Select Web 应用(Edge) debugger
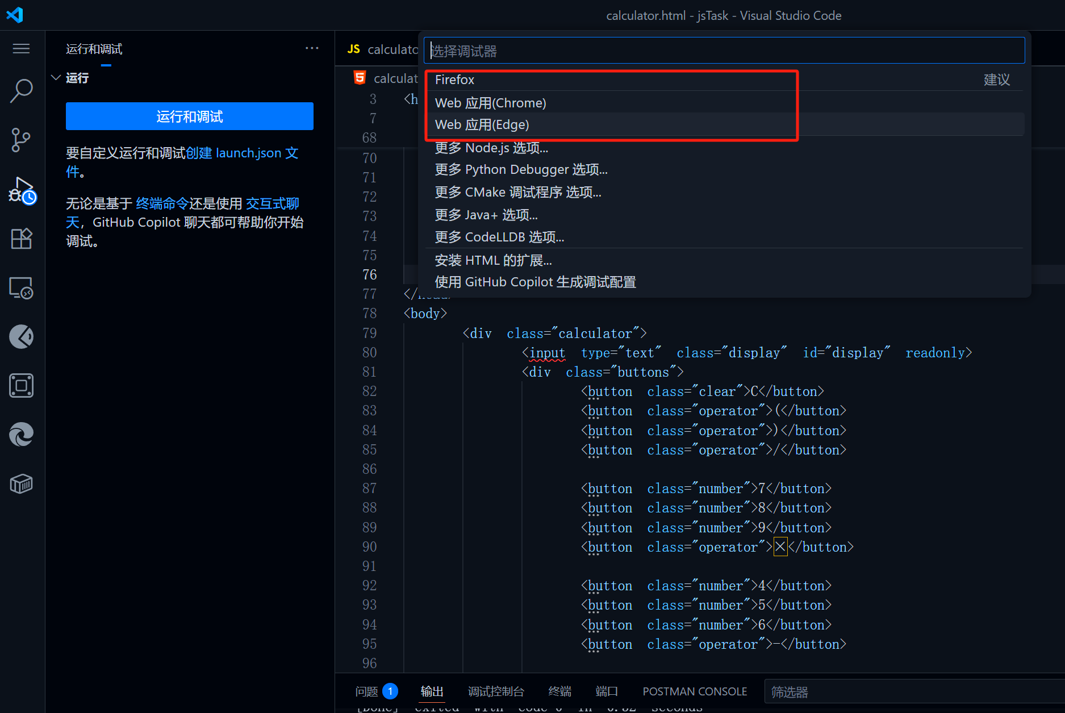1065x713 pixels. point(724,124)
